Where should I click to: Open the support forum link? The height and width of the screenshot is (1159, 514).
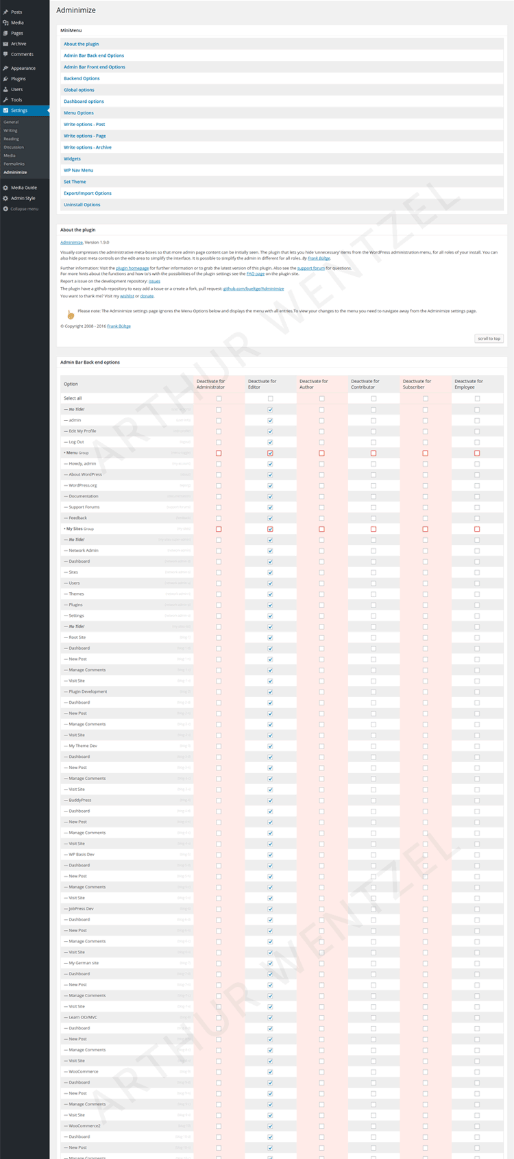[x=311, y=268]
